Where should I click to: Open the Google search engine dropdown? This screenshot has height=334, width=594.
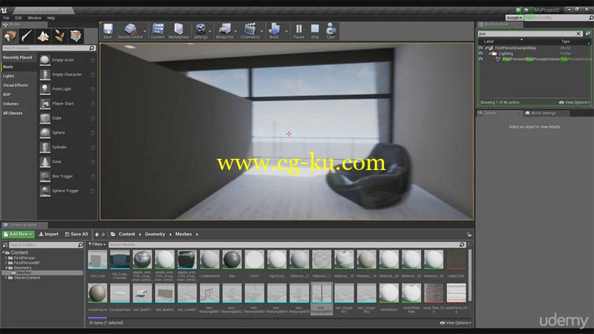click(514, 18)
